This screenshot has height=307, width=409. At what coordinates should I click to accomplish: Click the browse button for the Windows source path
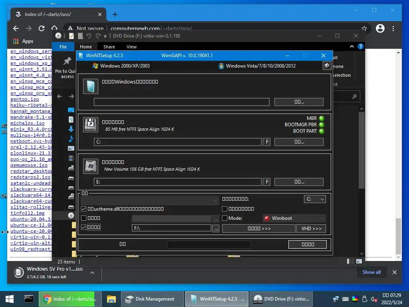(299, 102)
